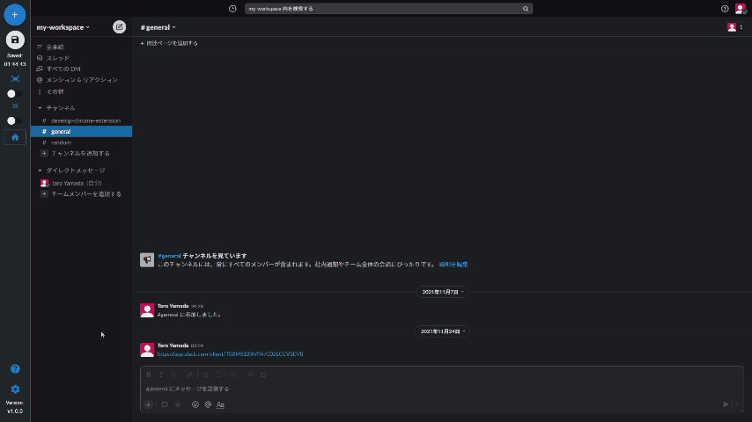Select develop-chrome-extension channel
This screenshot has width=752, height=422.
82,120
